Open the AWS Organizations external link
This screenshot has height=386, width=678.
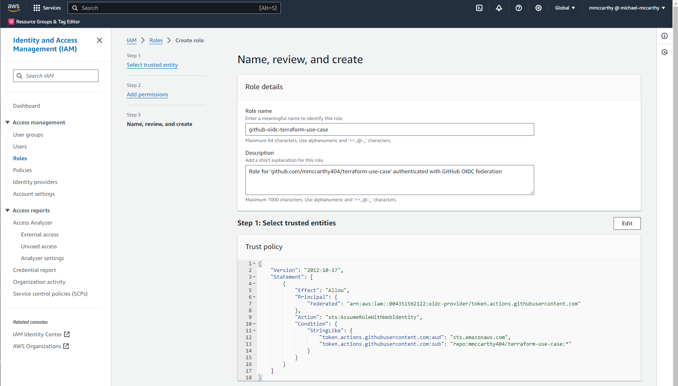[x=41, y=346]
